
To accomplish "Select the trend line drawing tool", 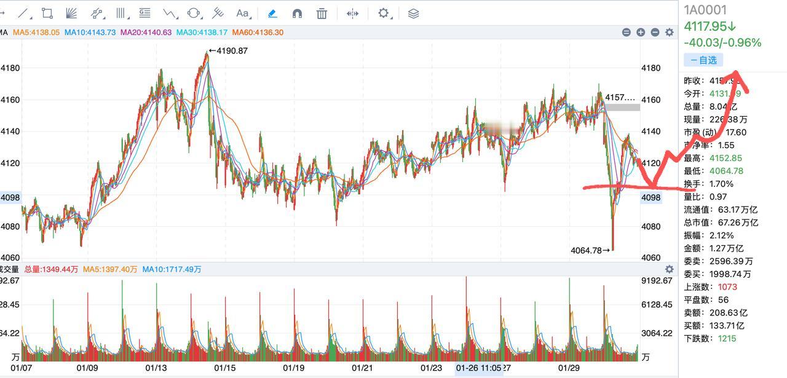I will point(23,13).
